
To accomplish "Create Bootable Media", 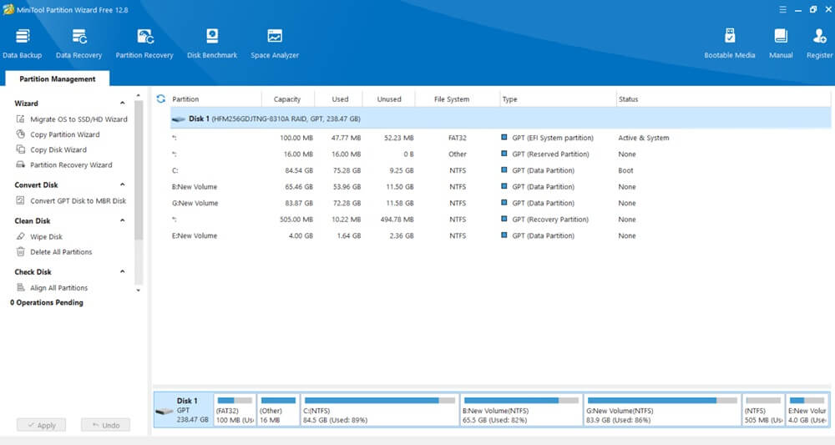I will [730, 43].
